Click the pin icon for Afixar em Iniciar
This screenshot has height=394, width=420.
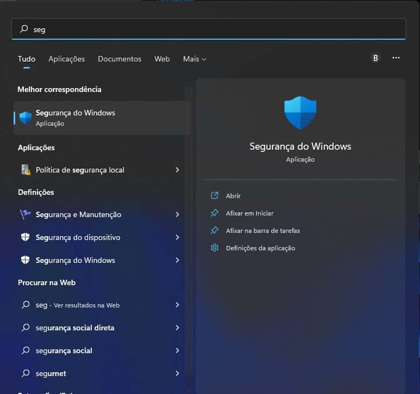click(214, 213)
